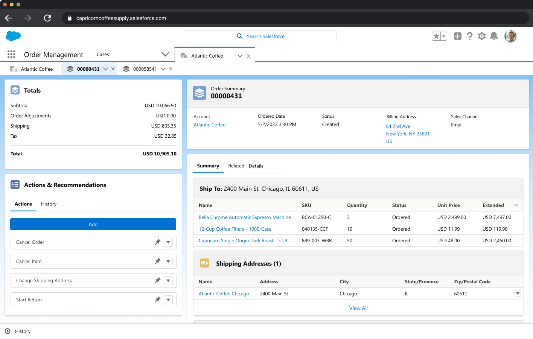
Task: Click the Totals panel icon
Action: pos(15,90)
